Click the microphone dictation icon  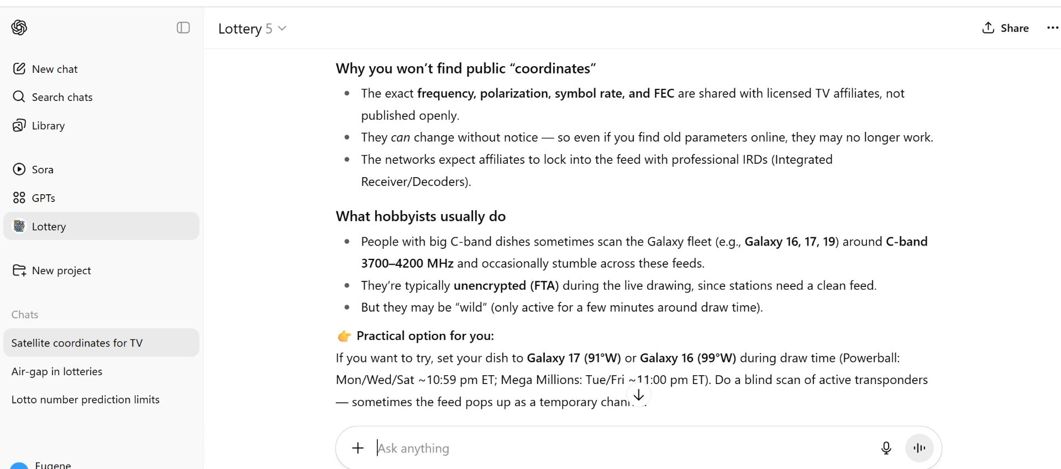point(886,448)
